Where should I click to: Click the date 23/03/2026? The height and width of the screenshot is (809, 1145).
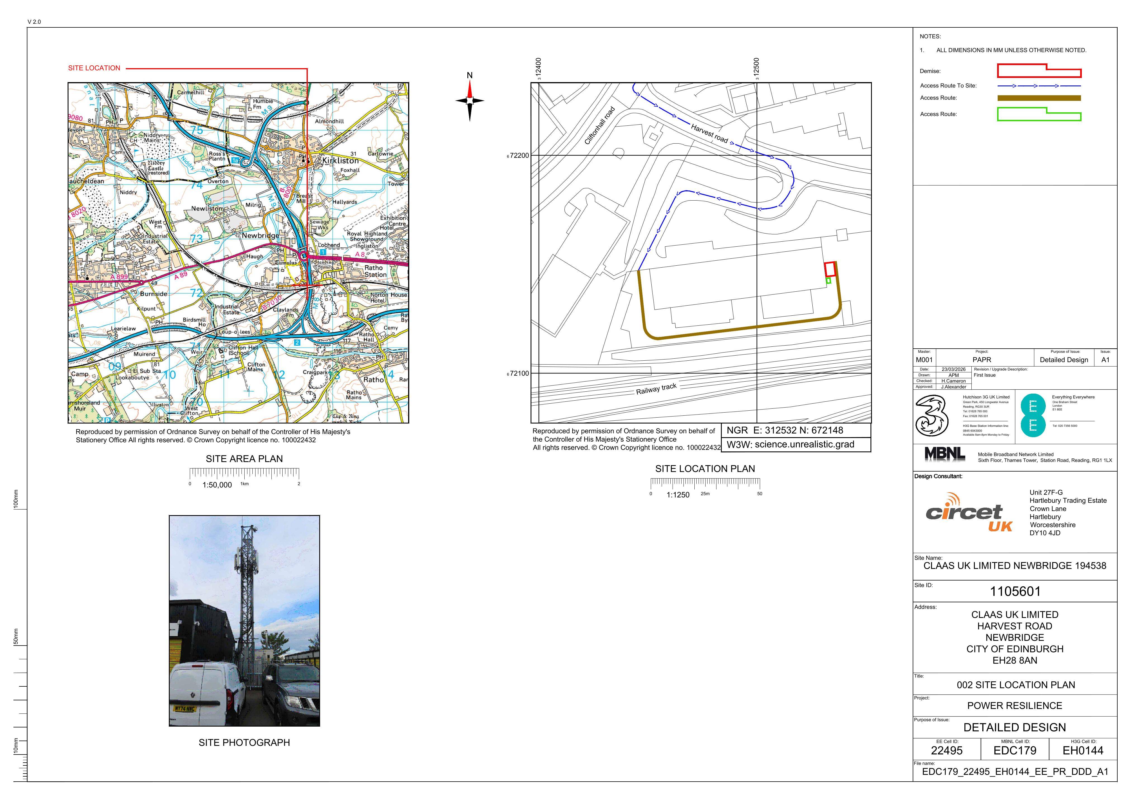tap(954, 369)
